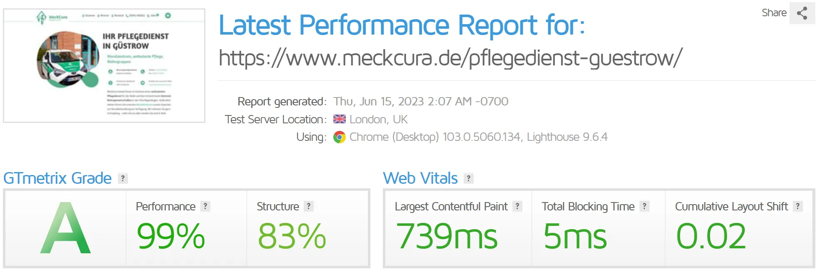The image size is (822, 280).
Task: Open the meckcura page screenshot thumbnail
Action: [104, 66]
